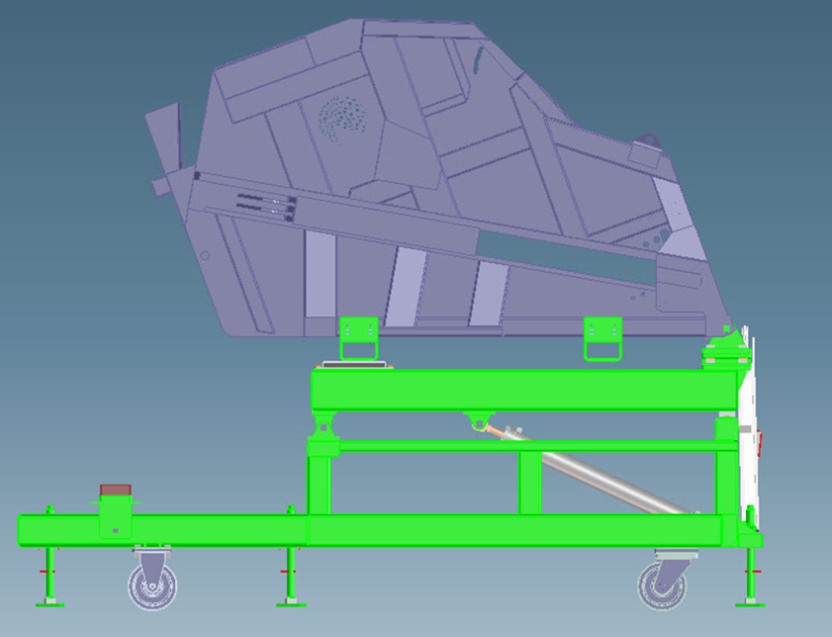Viewport: 832px width, 637px height.
Task: Click the brown block on base beam
Action: pyautogui.click(x=116, y=491)
